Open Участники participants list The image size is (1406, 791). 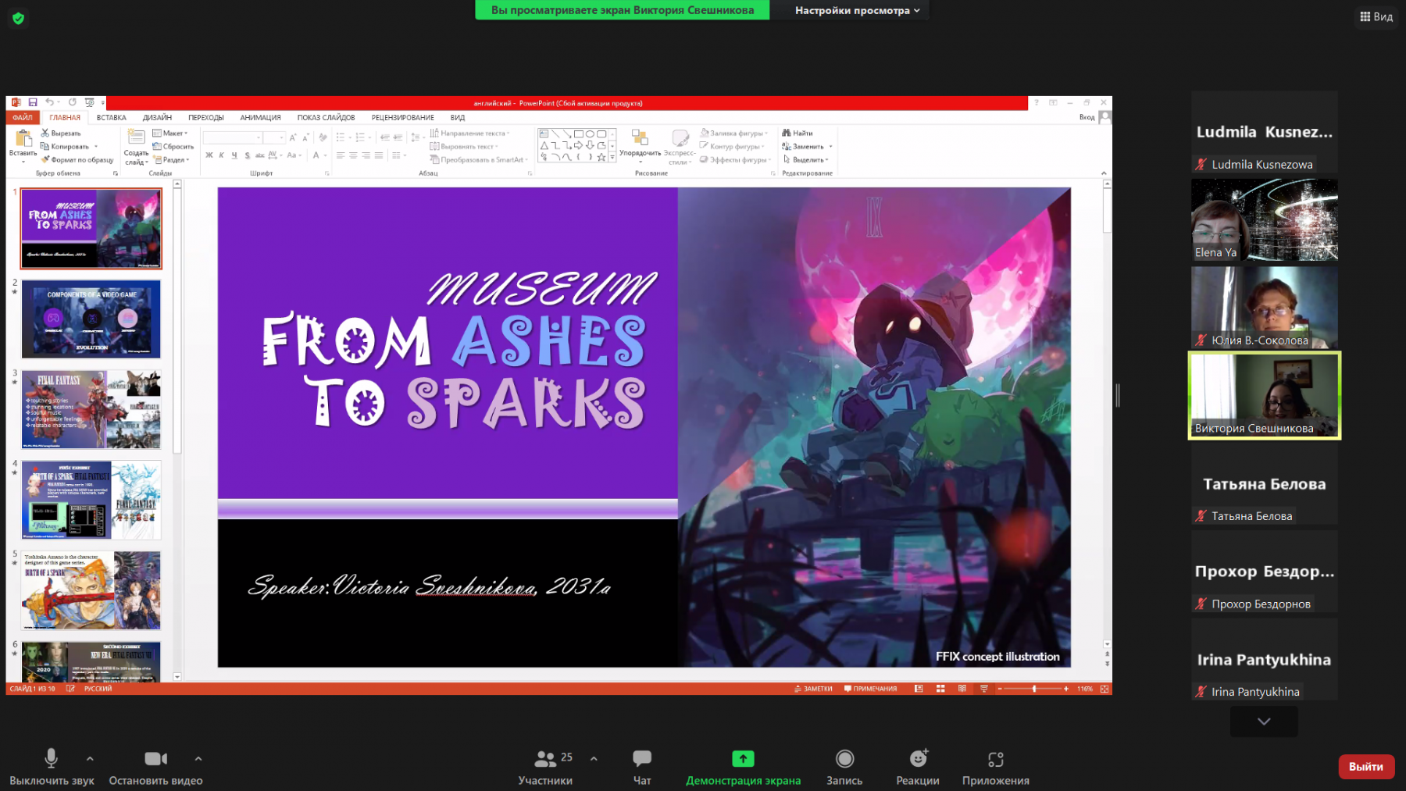click(545, 768)
